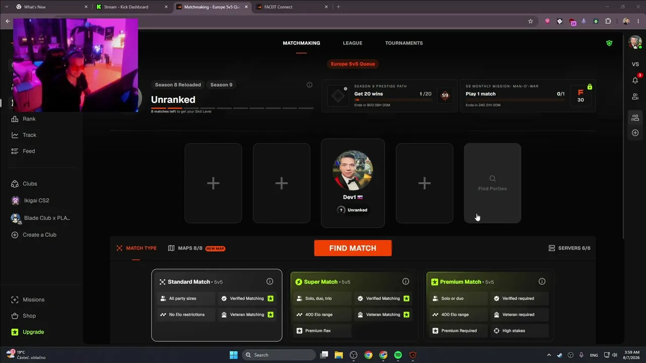
Task: Click the plus circle in right sidebar
Action: click(635, 133)
